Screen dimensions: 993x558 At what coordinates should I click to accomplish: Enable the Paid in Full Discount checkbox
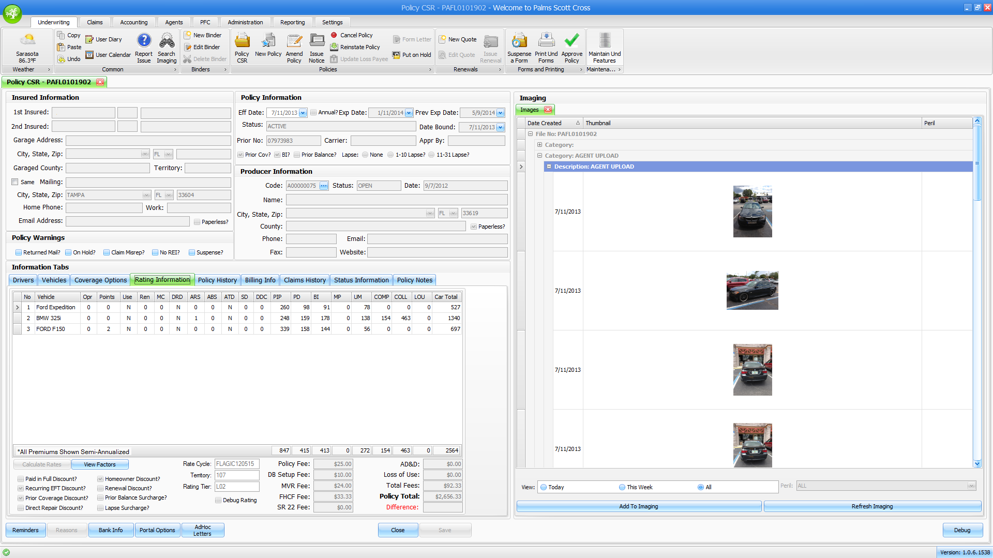(21, 479)
